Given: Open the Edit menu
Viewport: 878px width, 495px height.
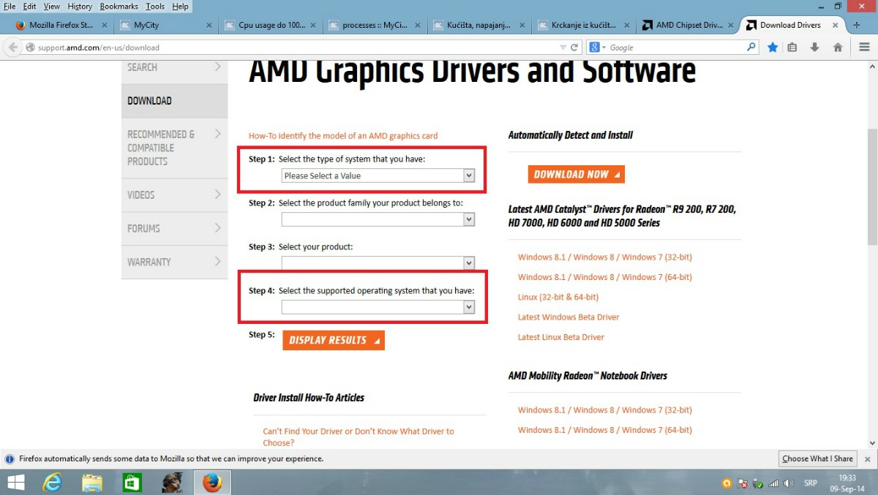Looking at the screenshot, I should click(x=29, y=6).
